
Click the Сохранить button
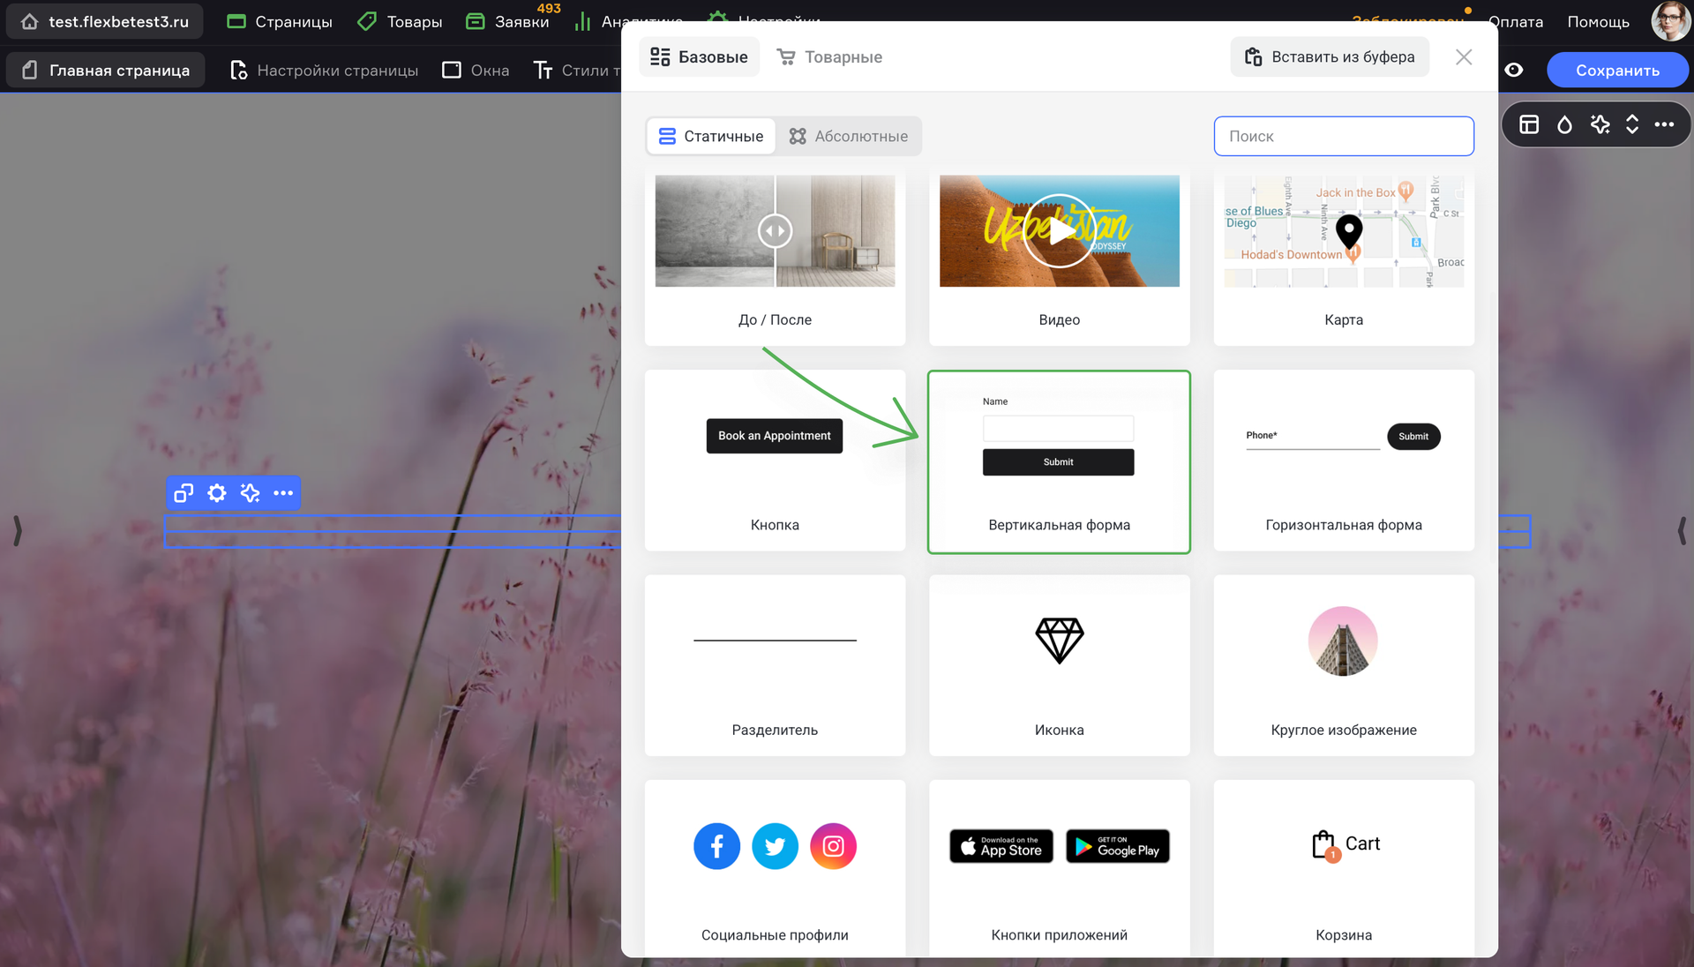point(1617,71)
